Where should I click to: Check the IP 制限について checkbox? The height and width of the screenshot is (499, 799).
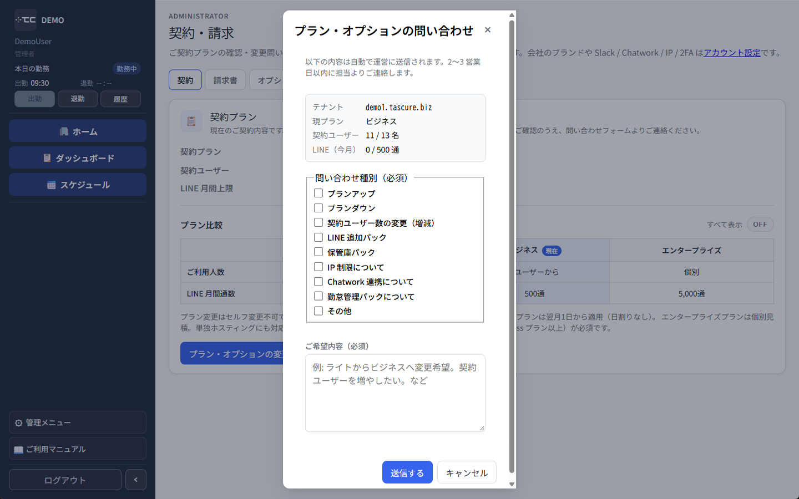[318, 267]
